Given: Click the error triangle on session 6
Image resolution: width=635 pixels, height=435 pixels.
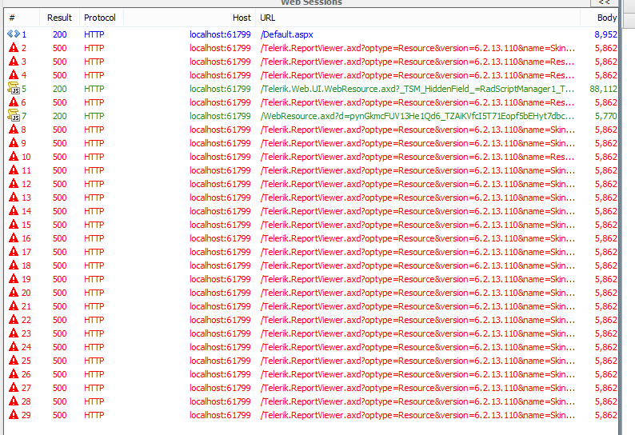Looking at the screenshot, I should [x=14, y=102].
